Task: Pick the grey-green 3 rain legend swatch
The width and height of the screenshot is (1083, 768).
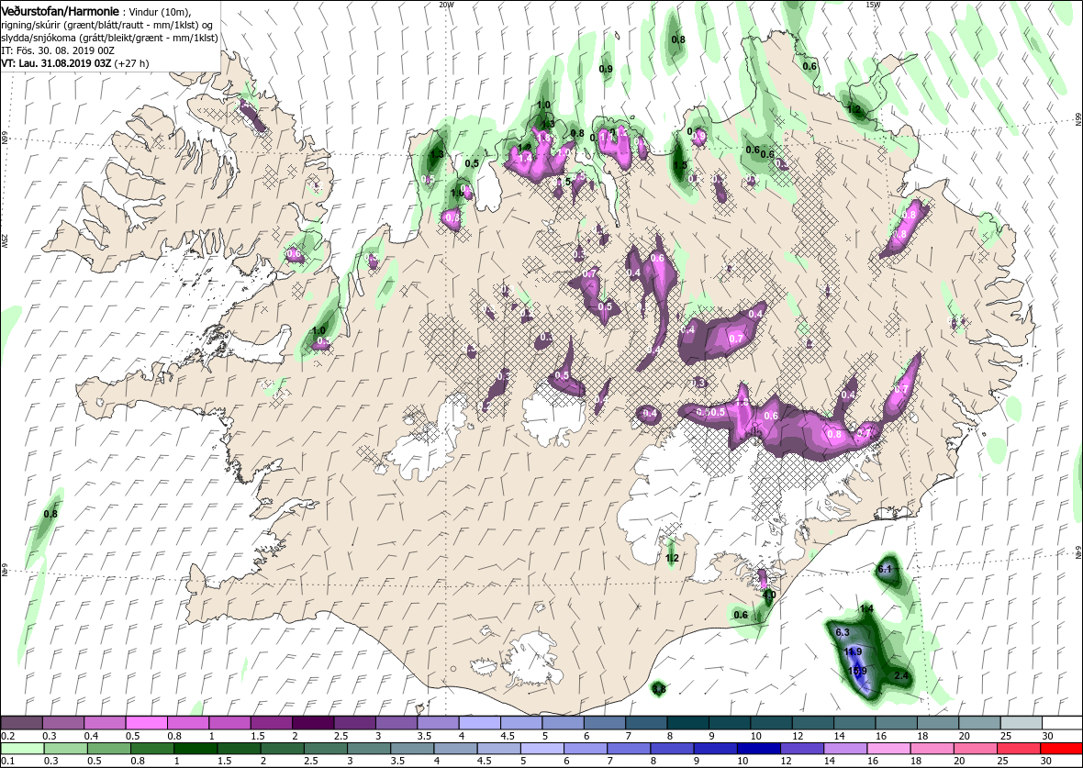Action: coord(368,750)
